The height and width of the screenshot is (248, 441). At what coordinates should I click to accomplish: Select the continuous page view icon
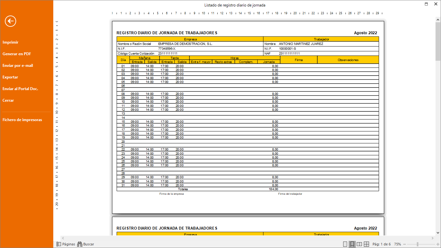point(352,244)
